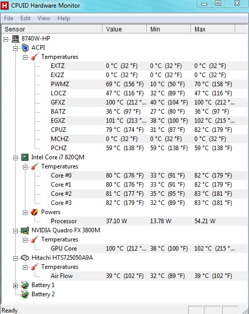
Task: Select the PCHZ sensor row
Action: coord(148,148)
